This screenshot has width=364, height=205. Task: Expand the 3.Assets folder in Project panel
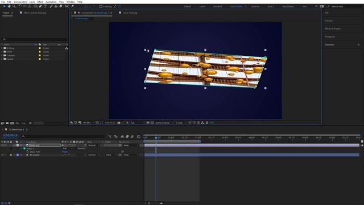2,55
